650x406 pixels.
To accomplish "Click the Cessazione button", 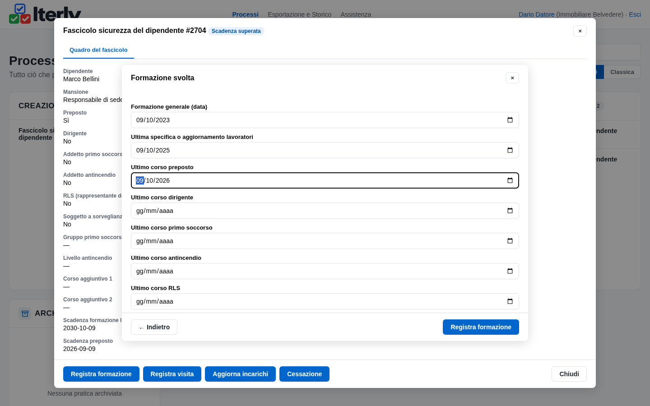I will point(304,374).
